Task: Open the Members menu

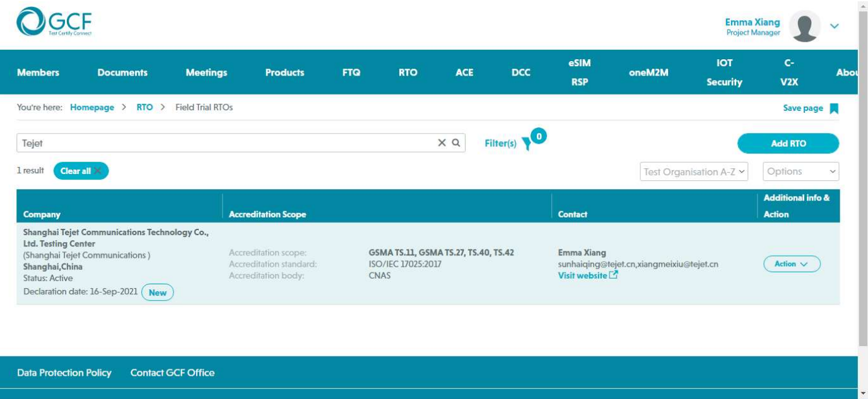Action: 38,72
